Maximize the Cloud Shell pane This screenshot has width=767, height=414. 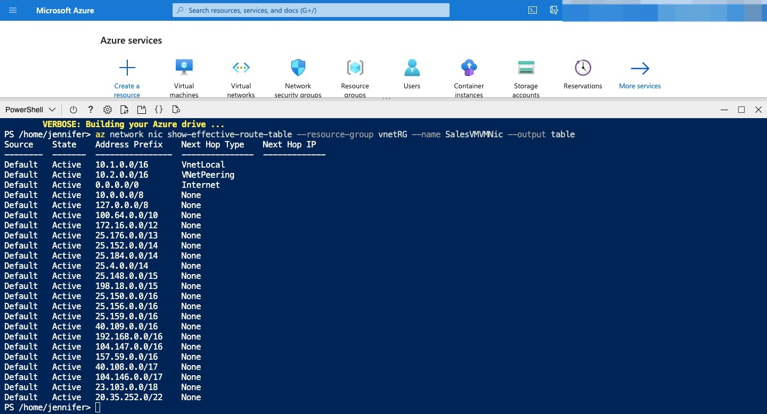tap(741, 110)
